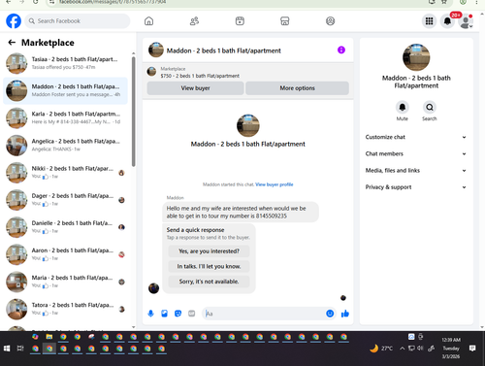Screen dimensions: 485x366
Task: Click the voice clip microphone icon
Action: tap(150, 314)
